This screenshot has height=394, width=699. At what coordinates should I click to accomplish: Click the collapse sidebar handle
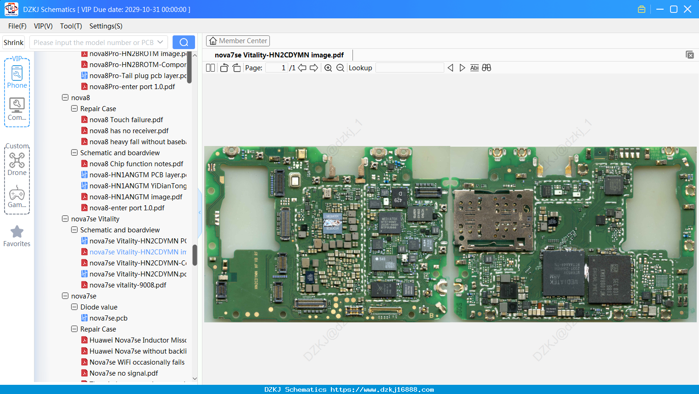tap(200, 212)
